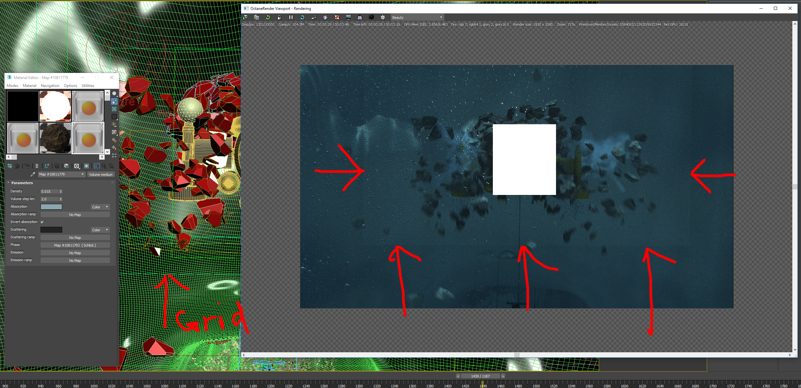Click the auto focus picker (AF) icon
Viewport: 801px width, 388px height.
click(314, 17)
